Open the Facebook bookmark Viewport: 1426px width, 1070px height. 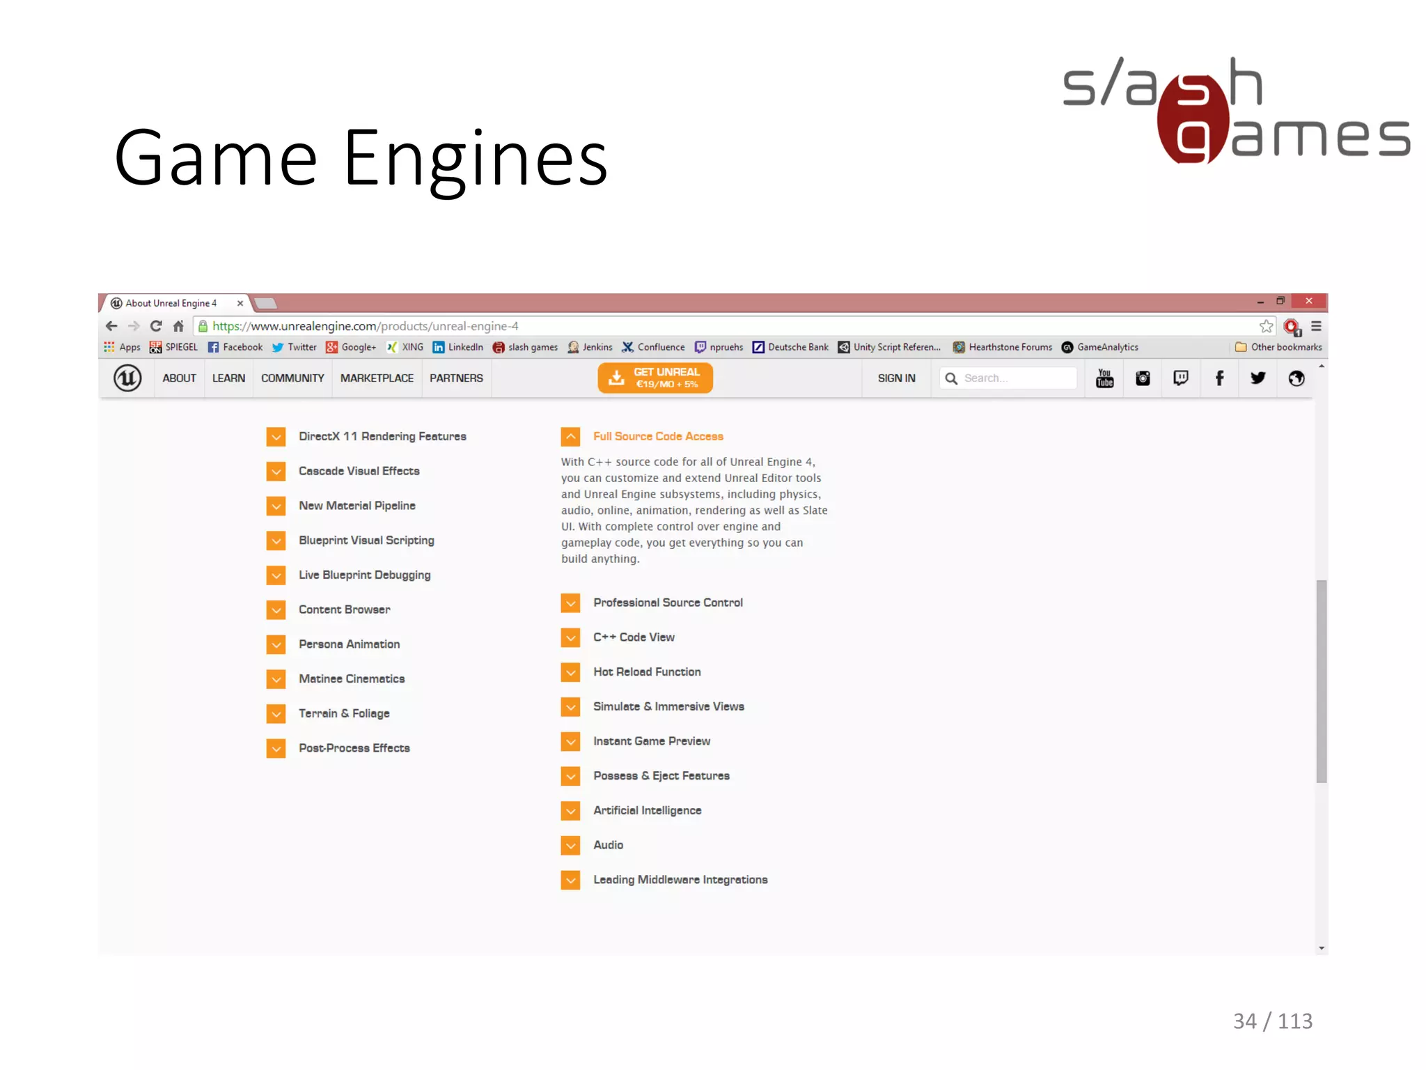[235, 347]
